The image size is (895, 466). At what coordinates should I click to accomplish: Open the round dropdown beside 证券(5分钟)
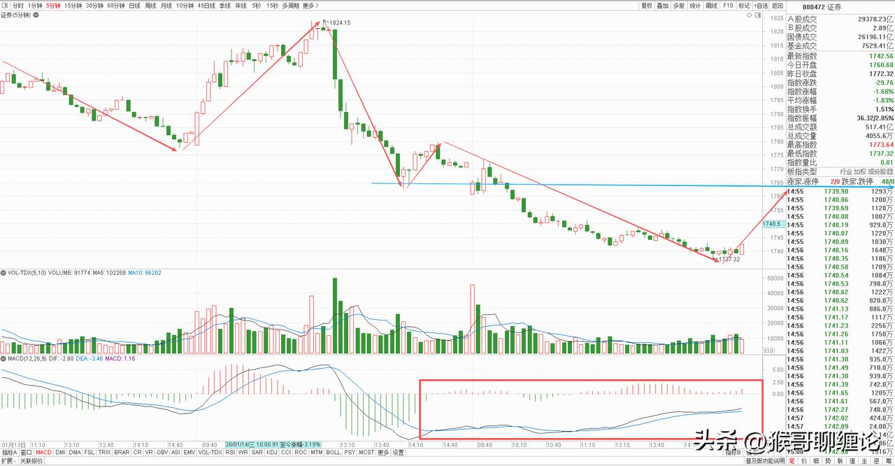click(36, 15)
